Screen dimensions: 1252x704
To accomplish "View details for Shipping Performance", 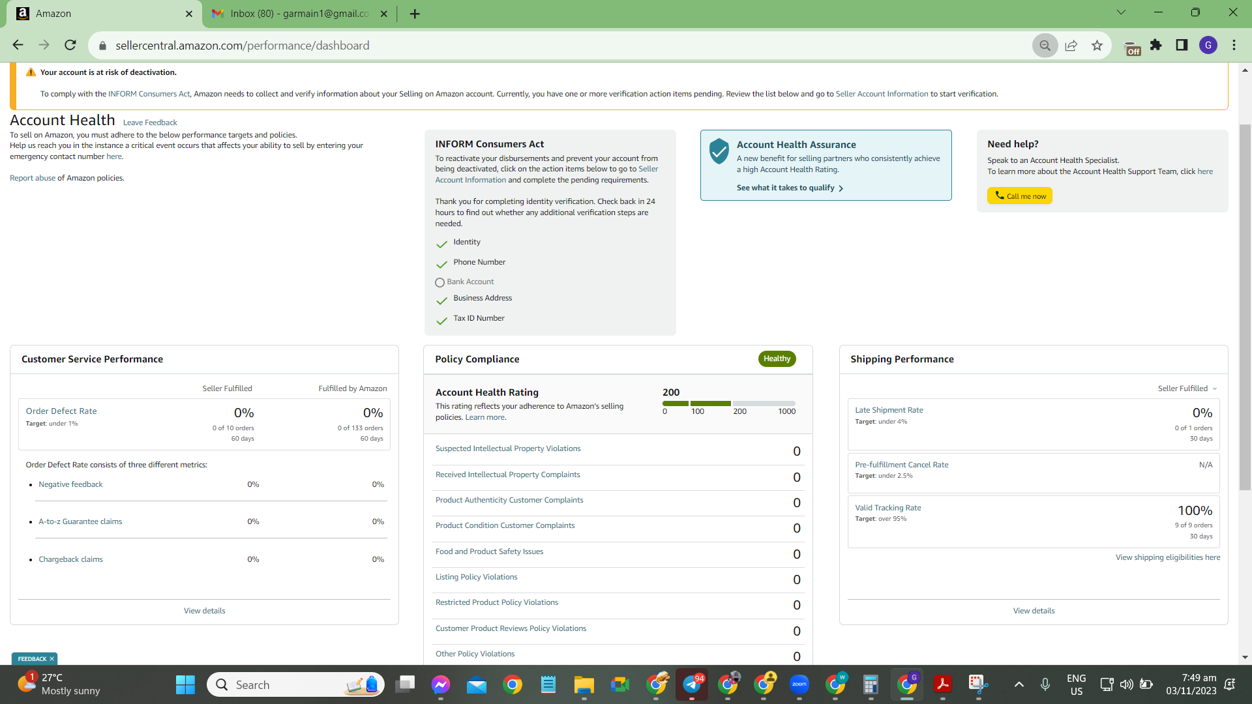I will click(x=1034, y=611).
